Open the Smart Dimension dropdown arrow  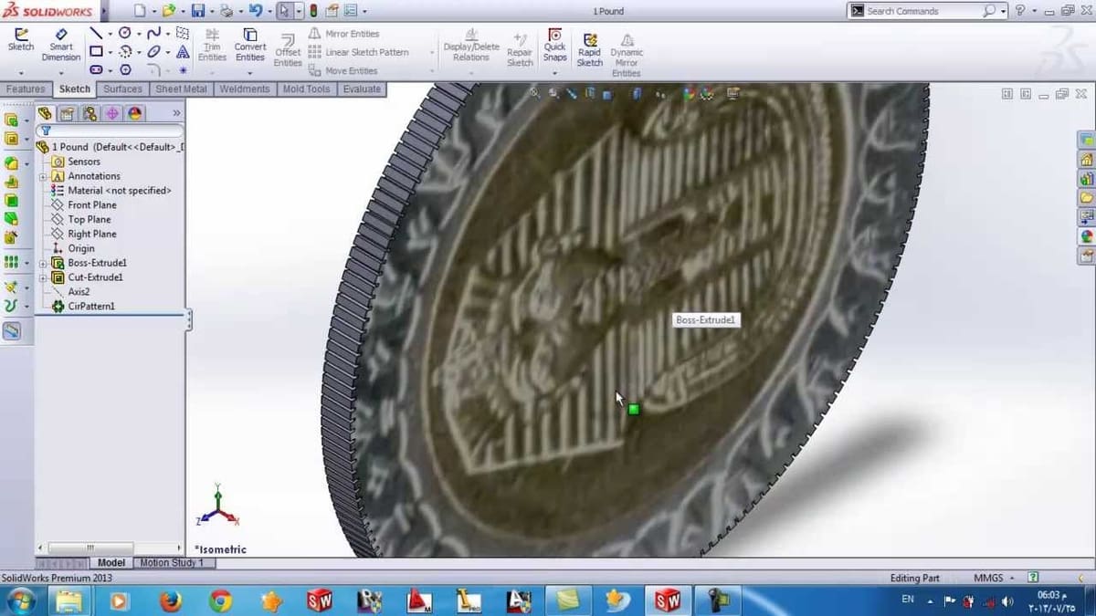(61, 71)
